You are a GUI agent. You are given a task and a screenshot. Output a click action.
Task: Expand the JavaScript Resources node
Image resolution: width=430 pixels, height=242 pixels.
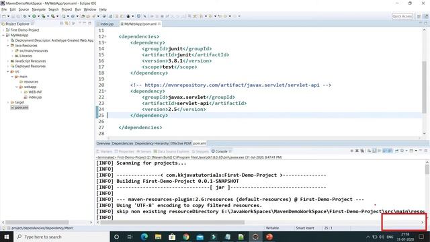pyautogui.click(x=8, y=61)
